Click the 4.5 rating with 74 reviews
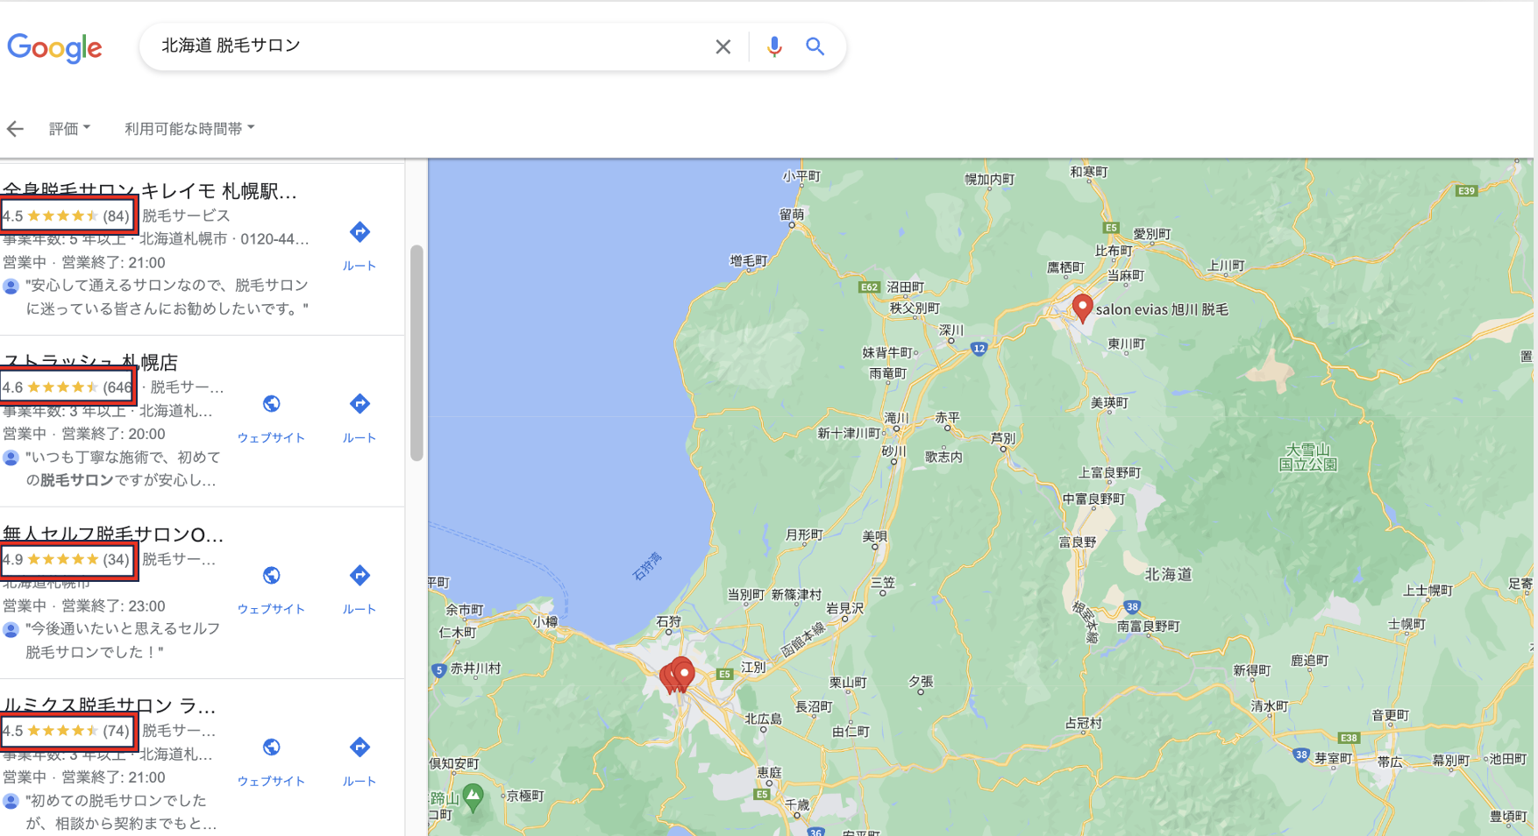 67,731
